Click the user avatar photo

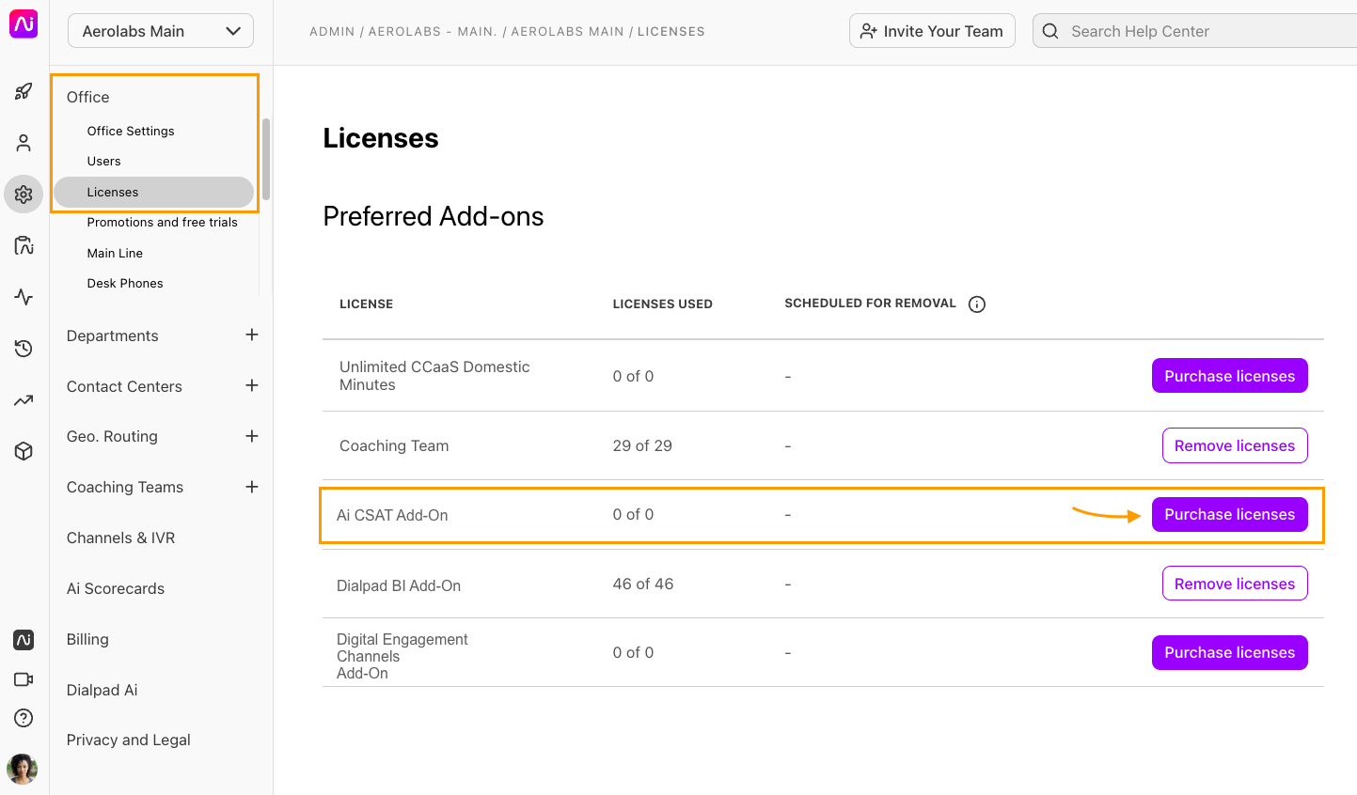pos(22,769)
